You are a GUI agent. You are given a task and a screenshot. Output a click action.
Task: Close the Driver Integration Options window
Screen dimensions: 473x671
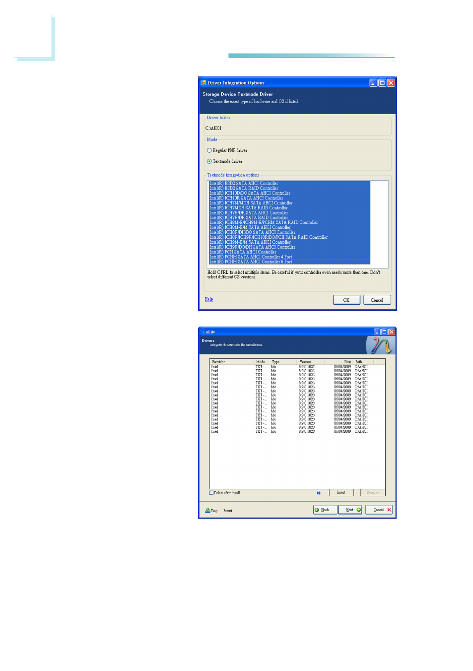tap(391, 83)
